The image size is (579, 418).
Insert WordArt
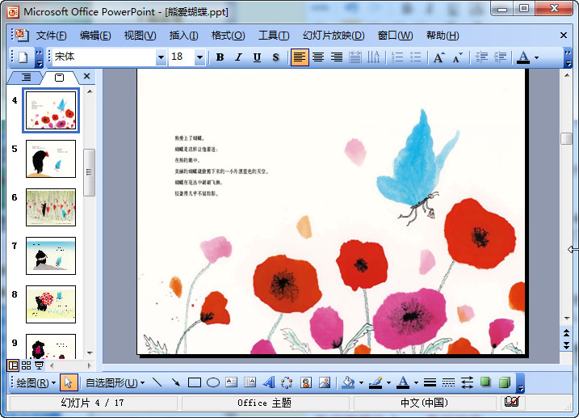tap(269, 382)
